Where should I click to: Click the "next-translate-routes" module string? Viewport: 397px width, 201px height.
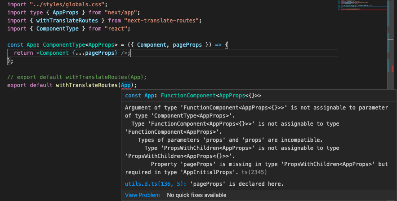click(x=161, y=21)
